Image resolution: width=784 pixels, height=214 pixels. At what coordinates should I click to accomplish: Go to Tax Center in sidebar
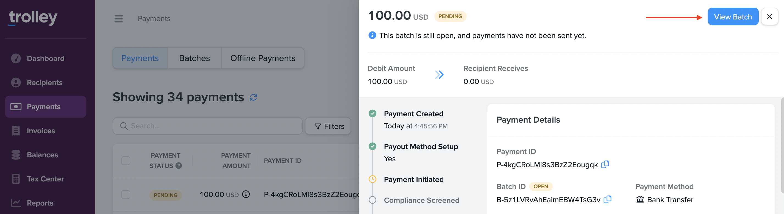[45, 179]
